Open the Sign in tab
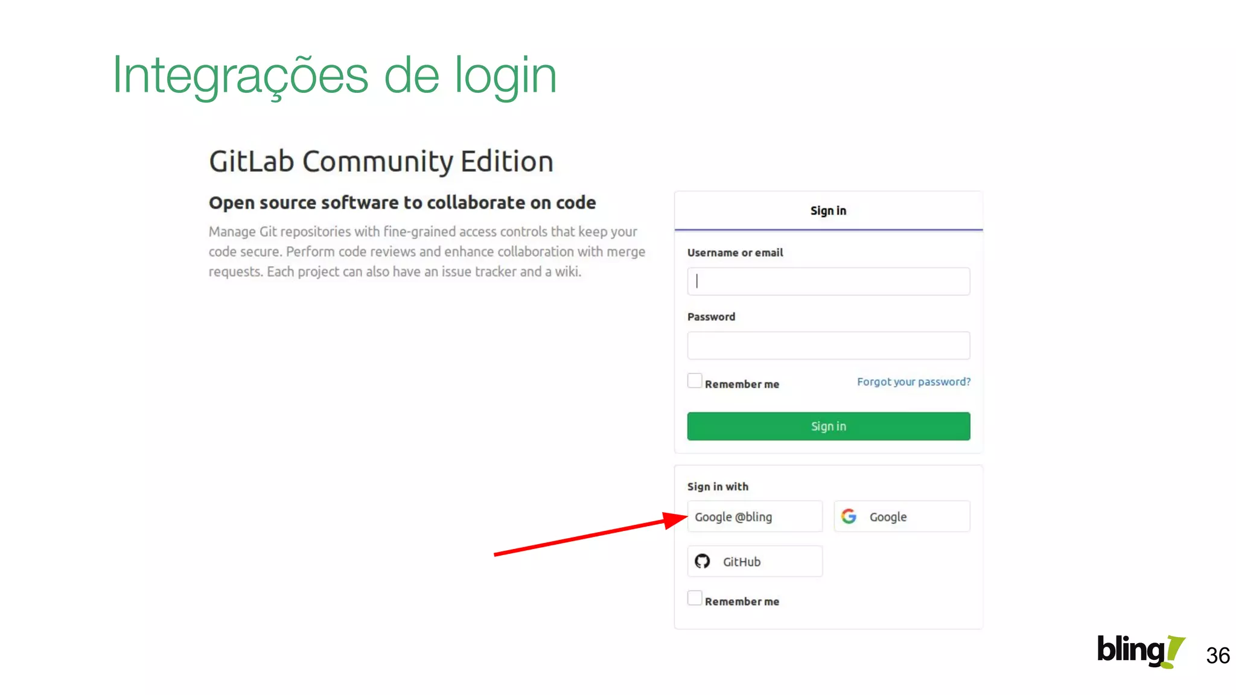The width and height of the screenshot is (1236, 695). pos(828,211)
